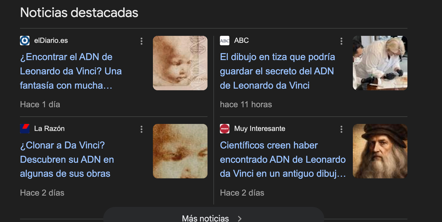Click the Muy Interesante source name

(x=260, y=129)
